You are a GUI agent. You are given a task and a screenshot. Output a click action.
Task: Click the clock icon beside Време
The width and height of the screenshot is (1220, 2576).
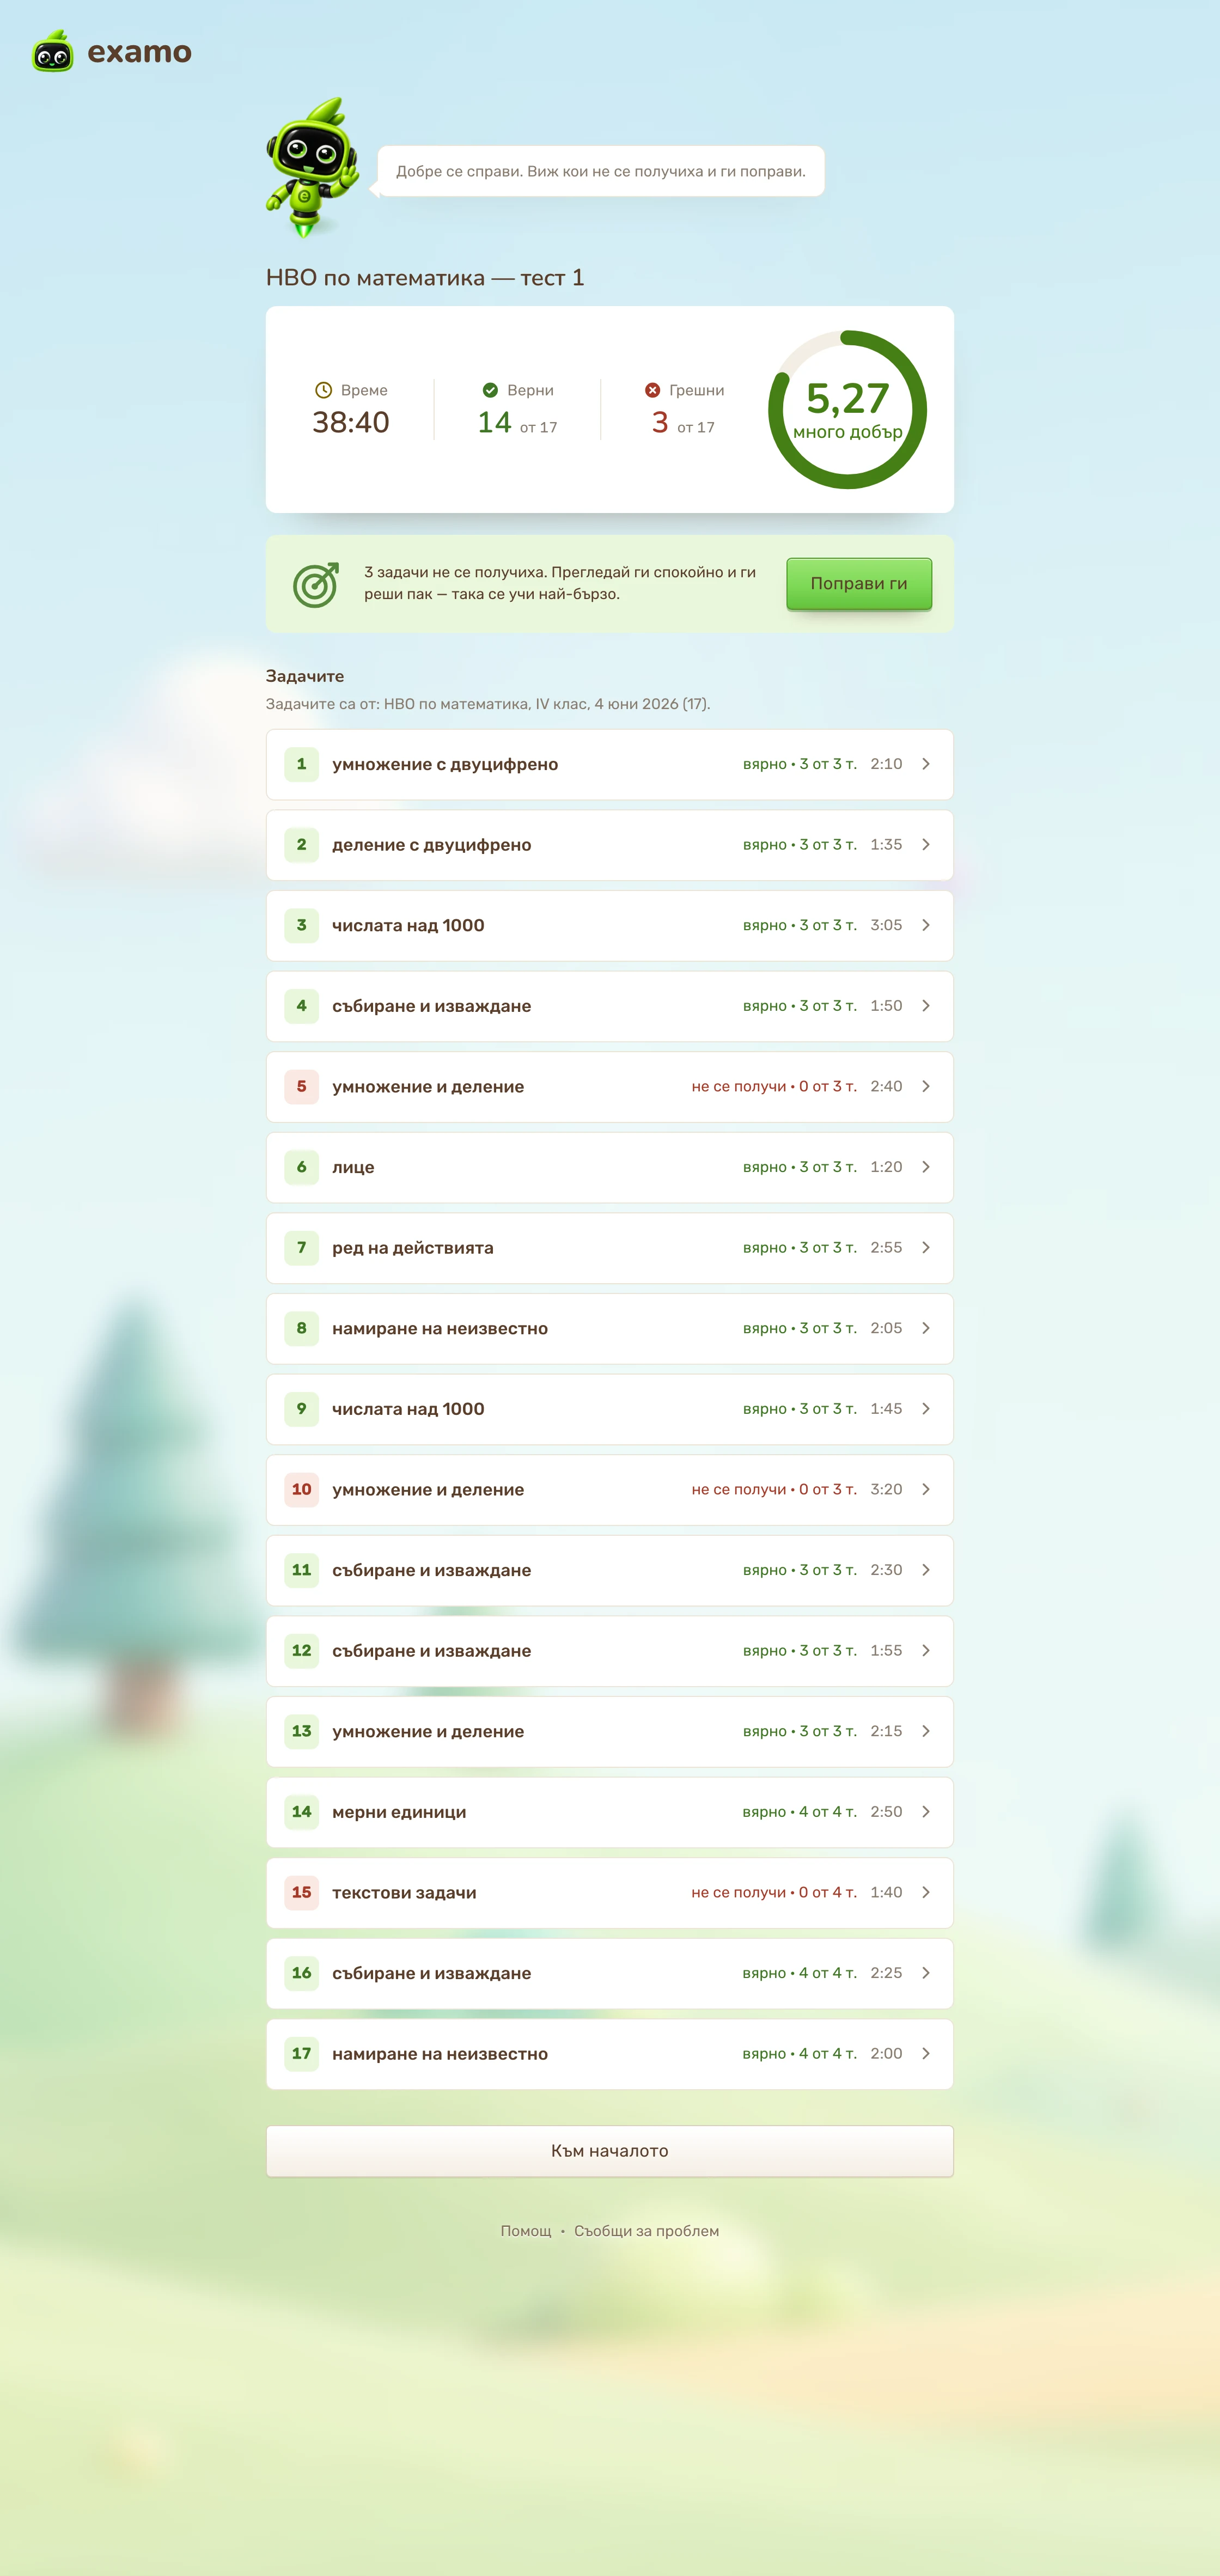[323, 390]
